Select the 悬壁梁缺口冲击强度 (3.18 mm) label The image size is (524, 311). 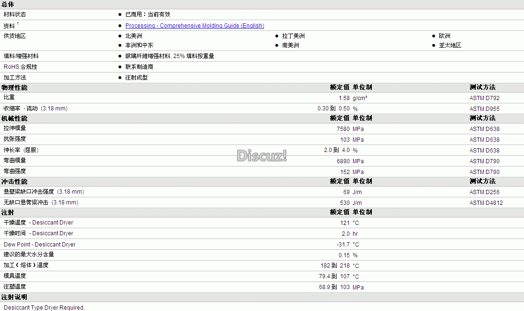[44, 192]
